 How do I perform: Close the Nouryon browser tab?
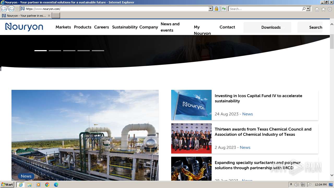(49, 16)
